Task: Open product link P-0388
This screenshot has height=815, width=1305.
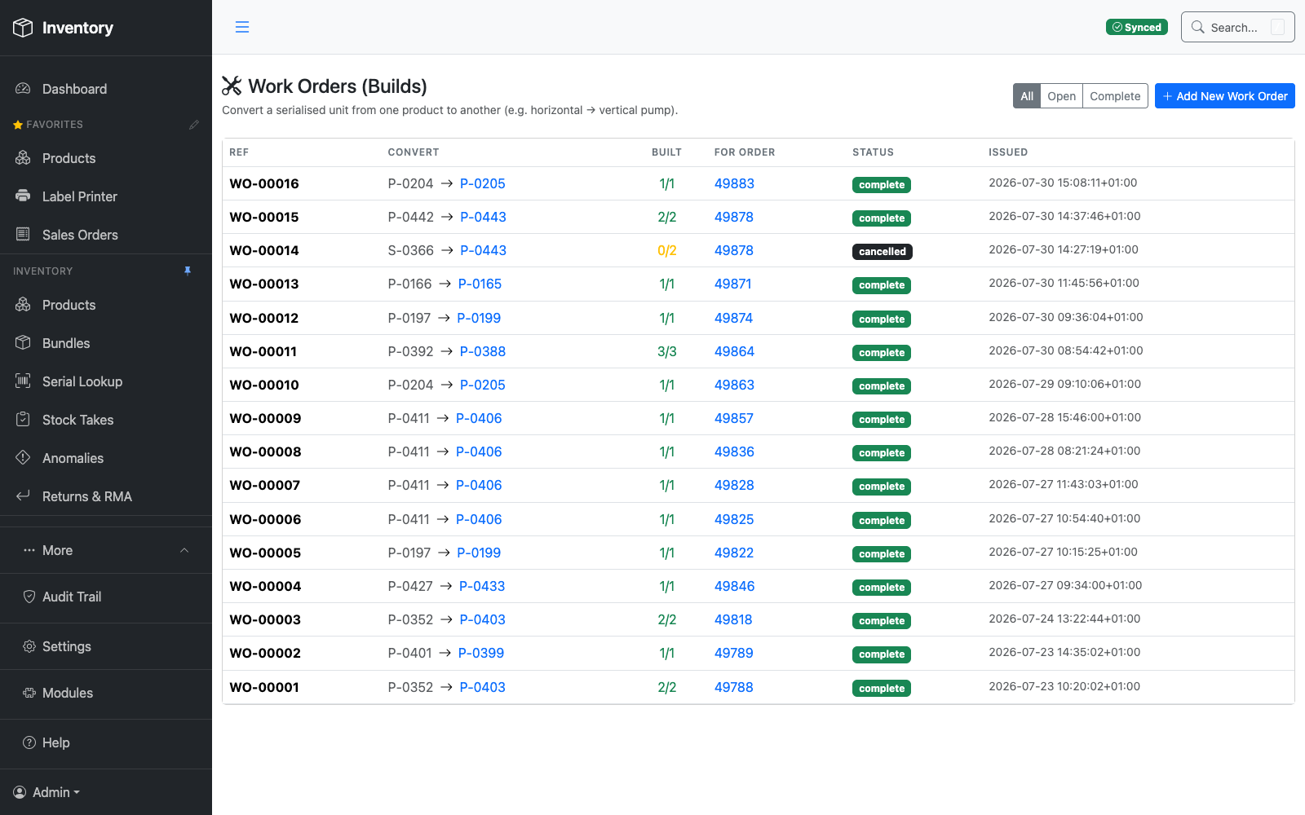Action: tap(483, 351)
